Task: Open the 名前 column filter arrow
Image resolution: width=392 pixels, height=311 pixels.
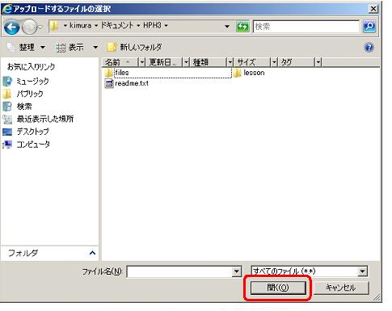Action: click(141, 62)
